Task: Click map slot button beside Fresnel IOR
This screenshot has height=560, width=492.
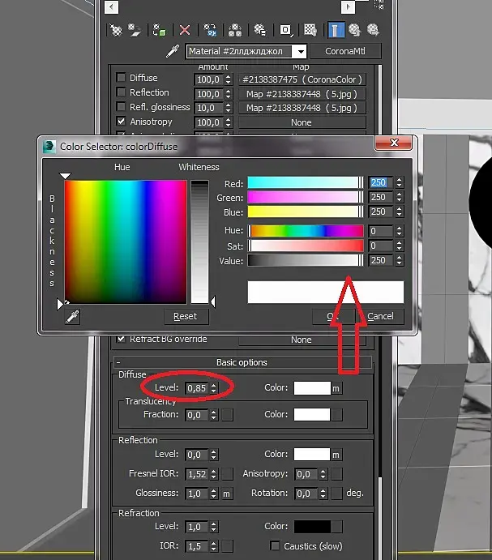Action: pos(227,474)
